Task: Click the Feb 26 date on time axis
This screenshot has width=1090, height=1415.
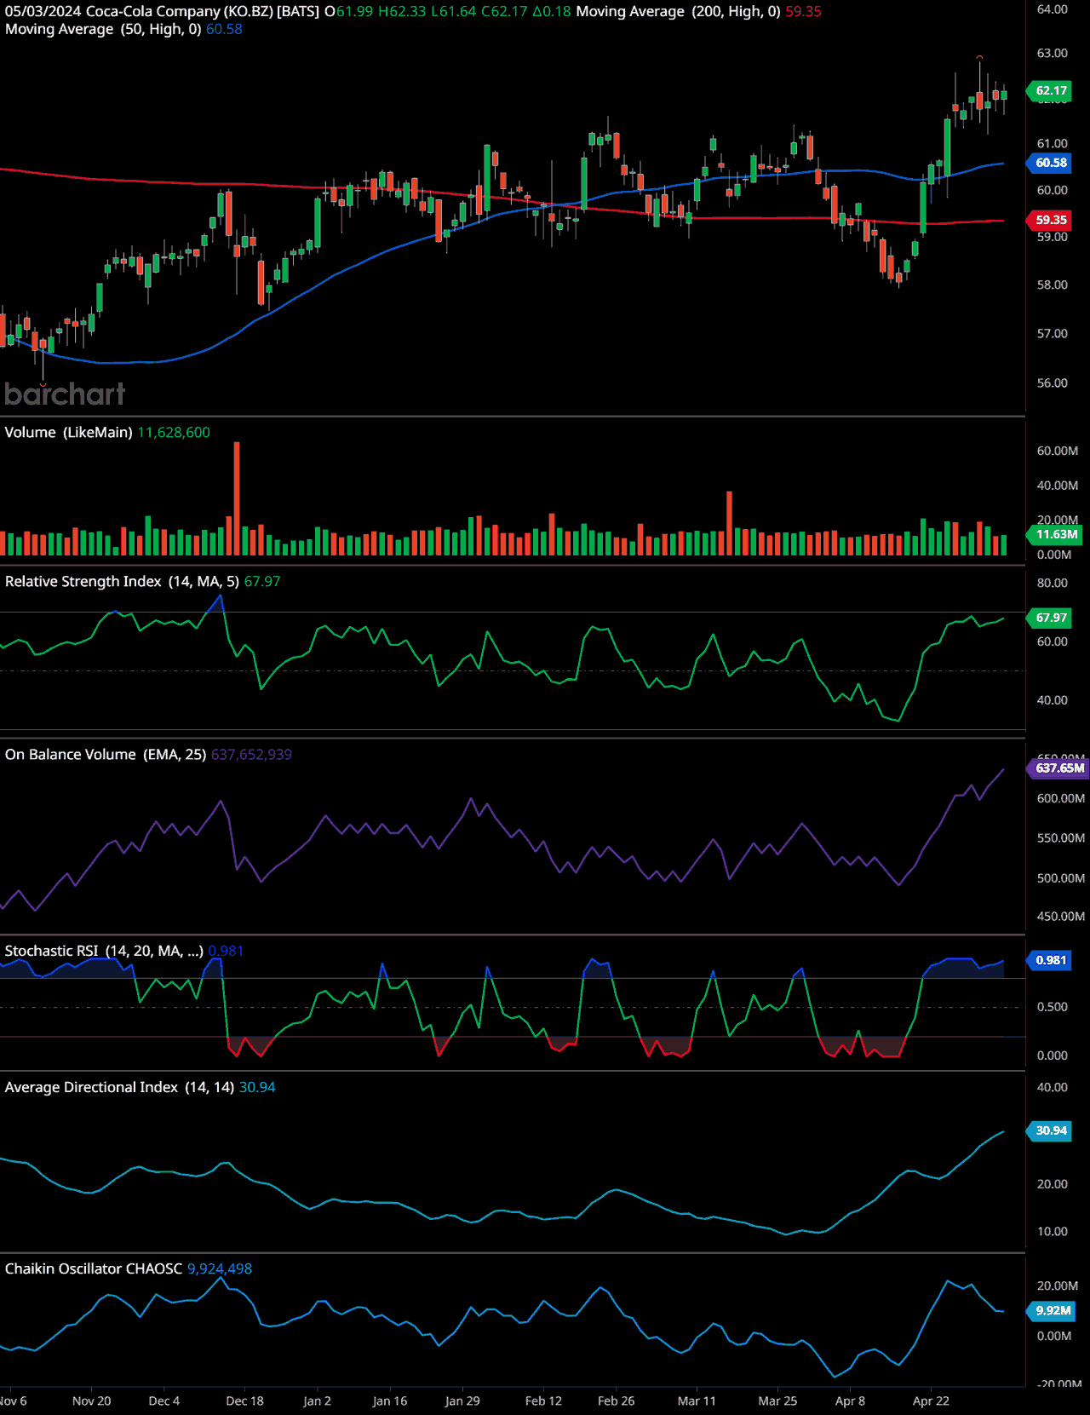Action: click(616, 1401)
